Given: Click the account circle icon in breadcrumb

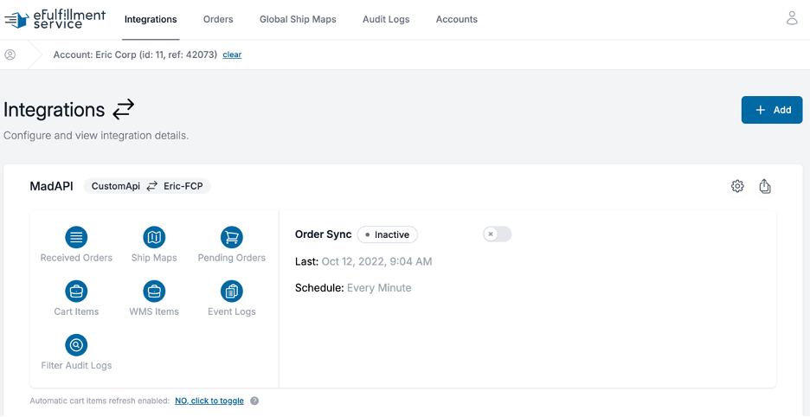Looking at the screenshot, I should (10, 55).
